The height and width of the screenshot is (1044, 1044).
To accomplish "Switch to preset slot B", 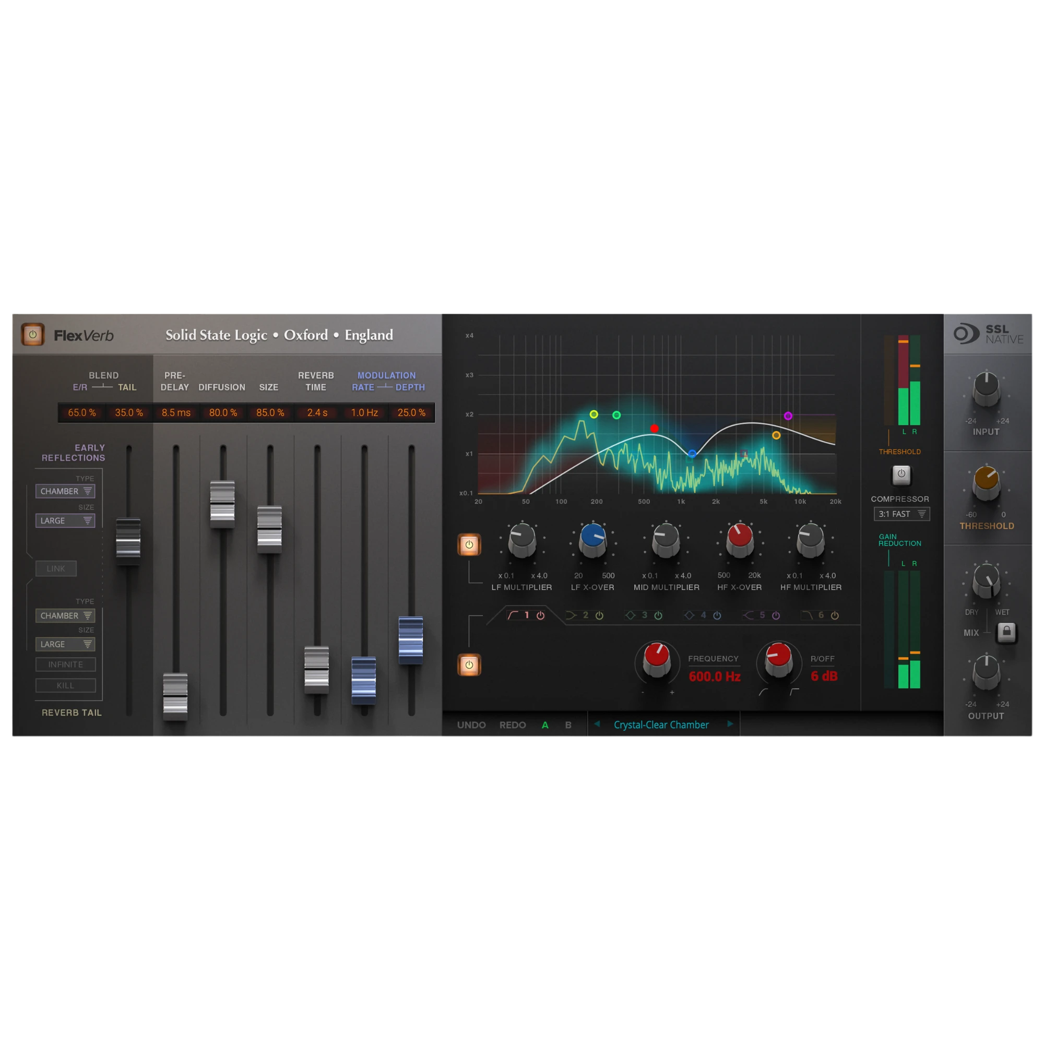I will click(x=568, y=725).
